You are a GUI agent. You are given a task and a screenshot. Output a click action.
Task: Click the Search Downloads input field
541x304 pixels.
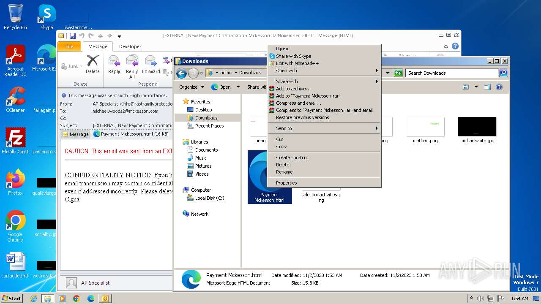(452, 73)
